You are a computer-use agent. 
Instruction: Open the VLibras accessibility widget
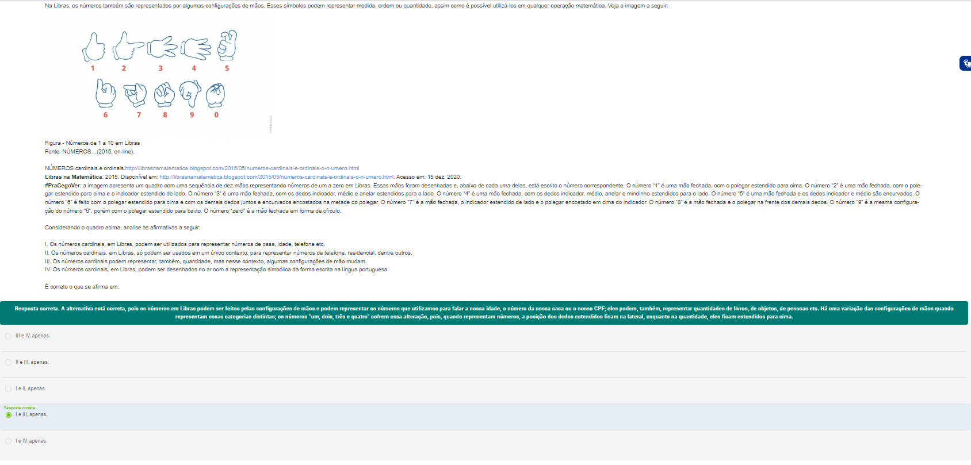(x=965, y=63)
